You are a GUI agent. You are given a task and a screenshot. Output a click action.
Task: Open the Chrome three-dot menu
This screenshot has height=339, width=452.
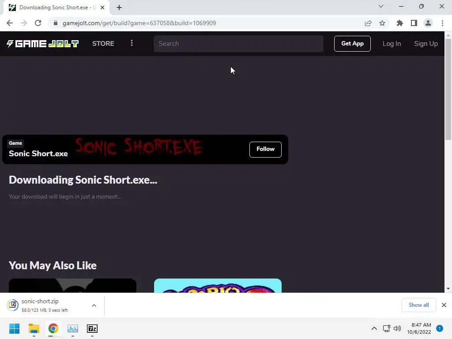(x=442, y=23)
